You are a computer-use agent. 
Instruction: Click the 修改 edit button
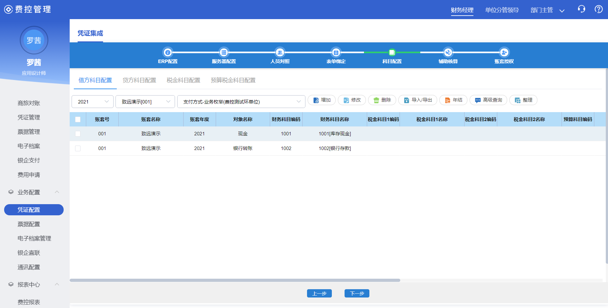352,100
